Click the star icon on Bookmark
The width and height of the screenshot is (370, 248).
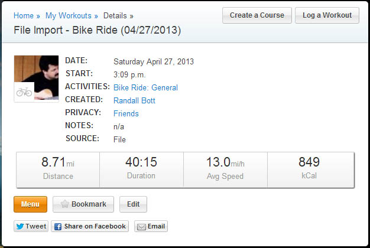pyautogui.click(x=64, y=204)
